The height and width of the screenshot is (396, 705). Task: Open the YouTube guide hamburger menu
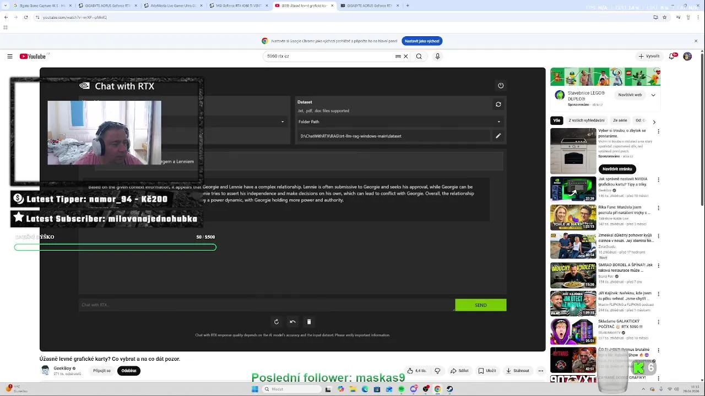point(10,56)
